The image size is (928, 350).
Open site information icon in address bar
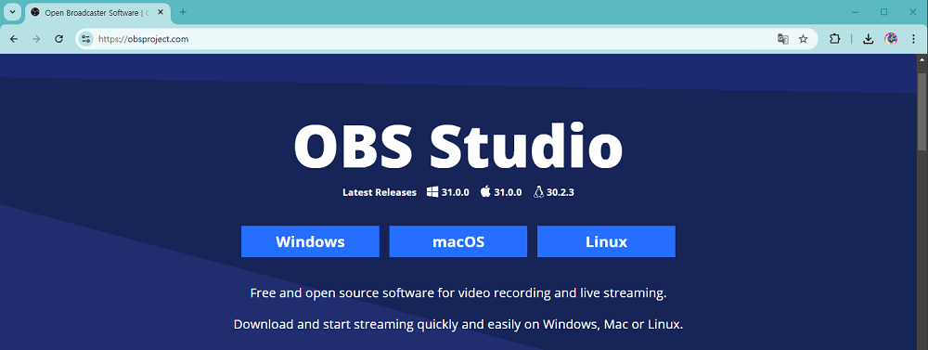86,39
